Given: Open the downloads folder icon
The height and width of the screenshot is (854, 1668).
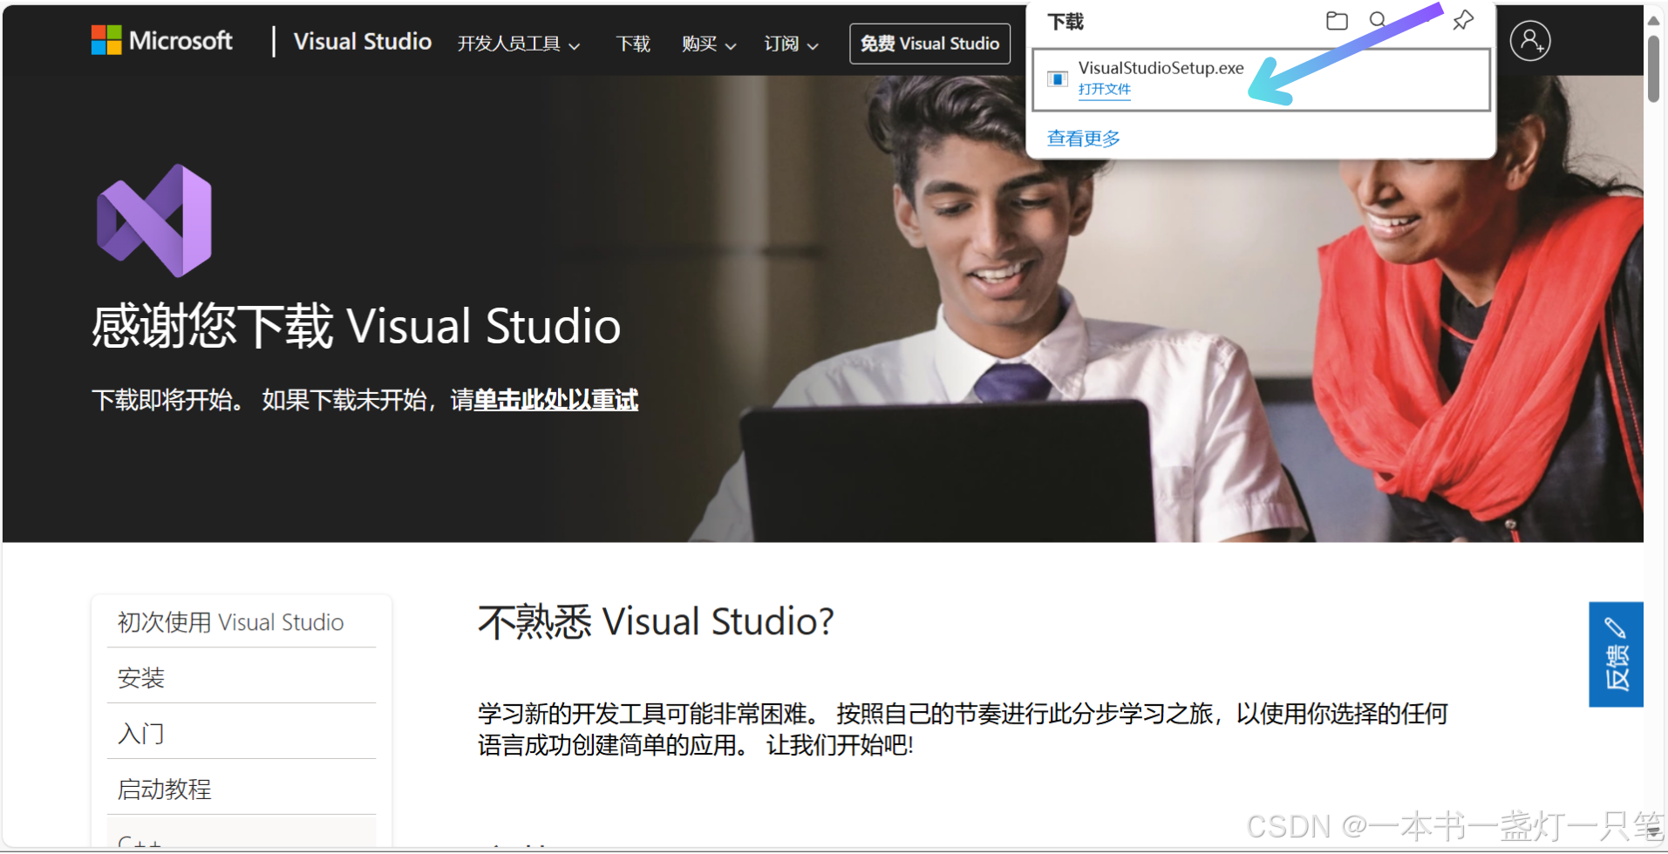Looking at the screenshot, I should coord(1336,20).
